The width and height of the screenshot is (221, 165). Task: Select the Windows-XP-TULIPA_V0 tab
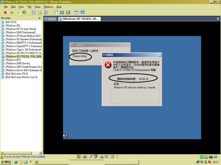coord(79,19)
